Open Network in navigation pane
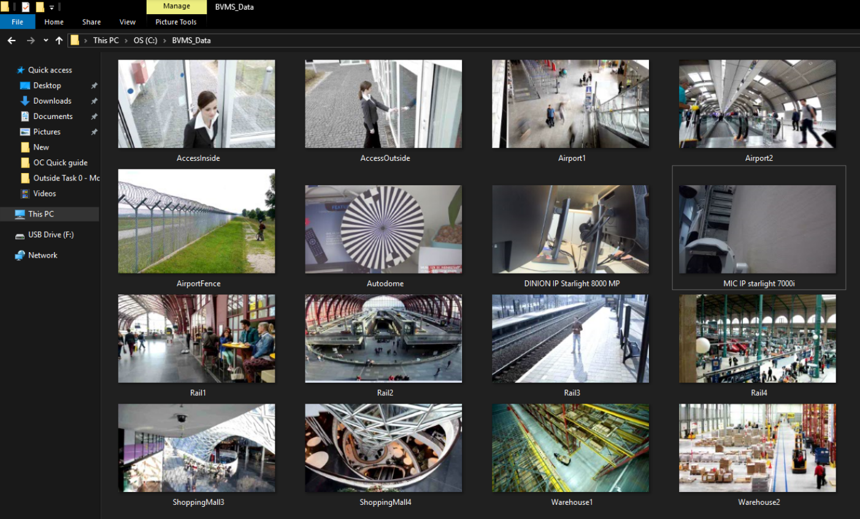This screenshot has height=519, width=860. tap(42, 255)
